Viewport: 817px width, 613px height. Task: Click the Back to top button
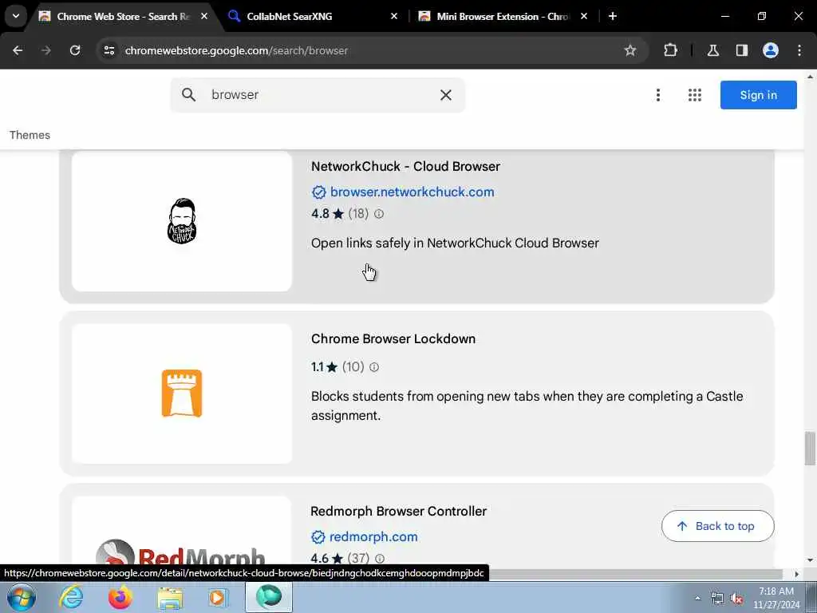tap(717, 526)
